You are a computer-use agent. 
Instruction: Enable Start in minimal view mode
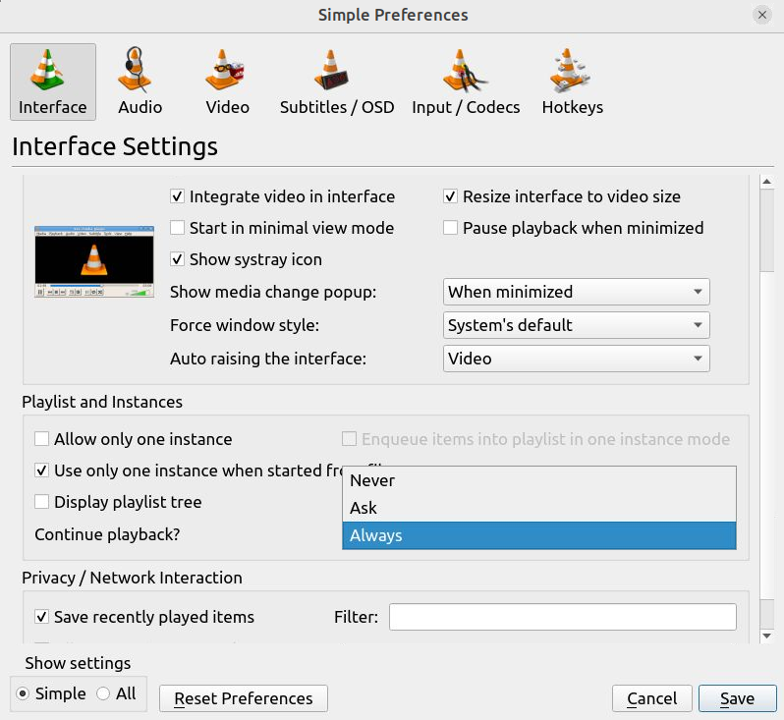(x=178, y=228)
